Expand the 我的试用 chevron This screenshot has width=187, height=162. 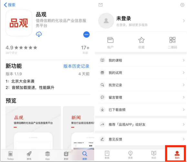click(184, 73)
